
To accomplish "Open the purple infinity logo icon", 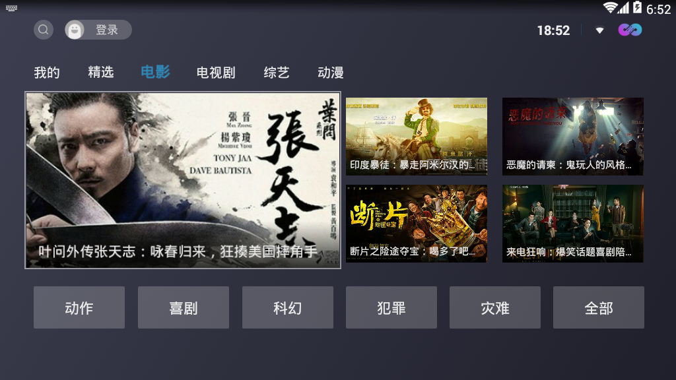I will pyautogui.click(x=630, y=30).
